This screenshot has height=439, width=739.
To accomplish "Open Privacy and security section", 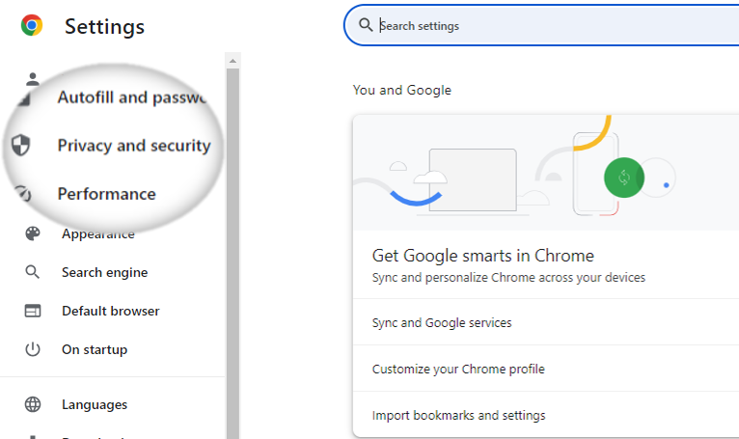I will point(134,146).
